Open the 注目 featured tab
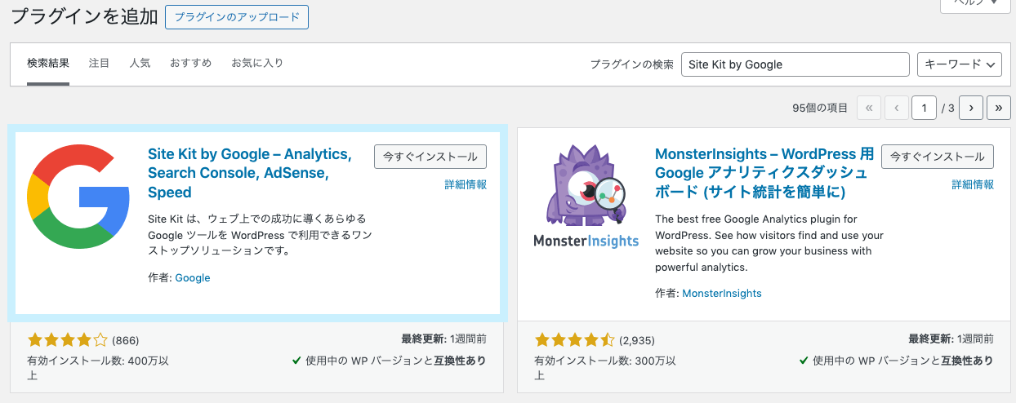 pos(99,63)
